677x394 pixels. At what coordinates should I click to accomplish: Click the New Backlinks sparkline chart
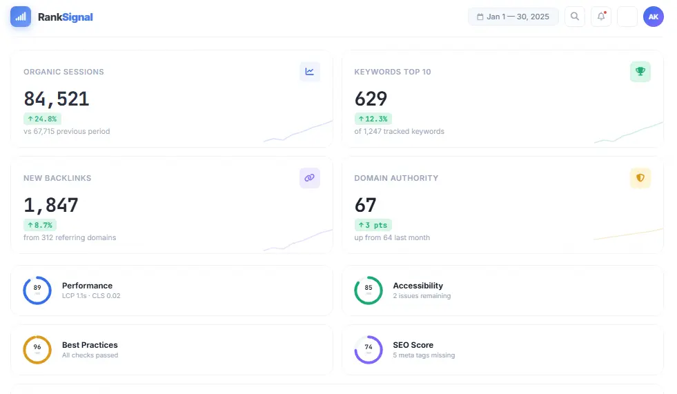click(x=298, y=239)
